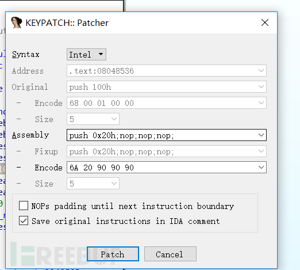Close the KEYPATCH Patcher dialog
Viewport: 300px width, 270px height.
[265, 22]
